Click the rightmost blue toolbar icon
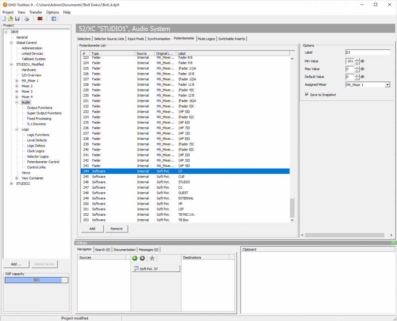This screenshot has height=321, width=397. tap(53, 19)
